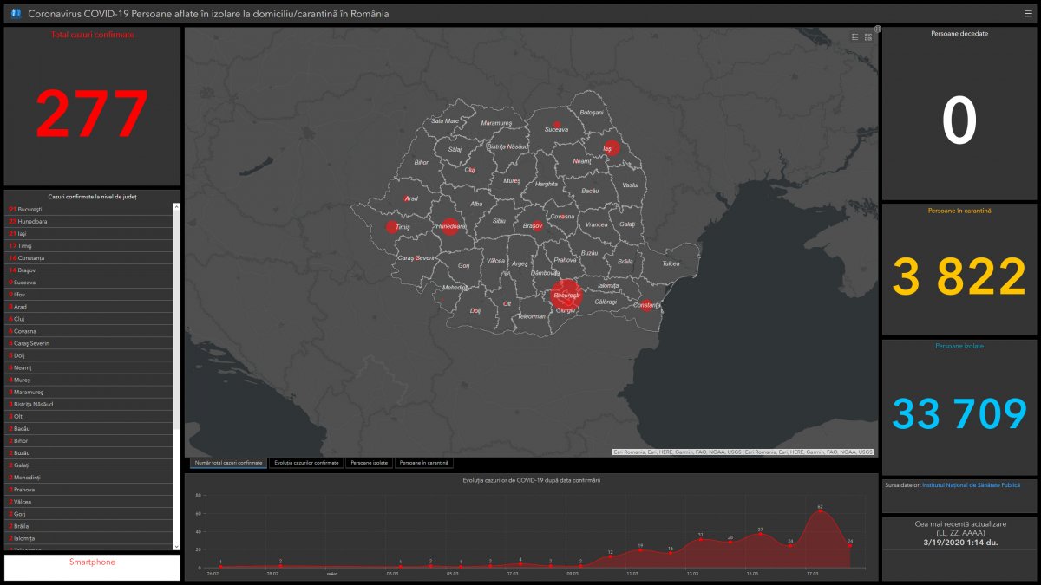Screen dimensions: 1041x585
Task: Click the Suceava red dot on the map
Action: [x=556, y=124]
